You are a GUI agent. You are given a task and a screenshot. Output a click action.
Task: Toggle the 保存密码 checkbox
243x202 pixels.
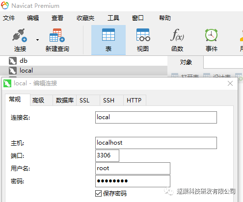[x=98, y=194]
